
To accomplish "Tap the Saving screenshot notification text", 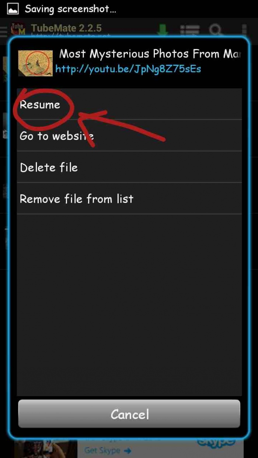I will click(71, 9).
